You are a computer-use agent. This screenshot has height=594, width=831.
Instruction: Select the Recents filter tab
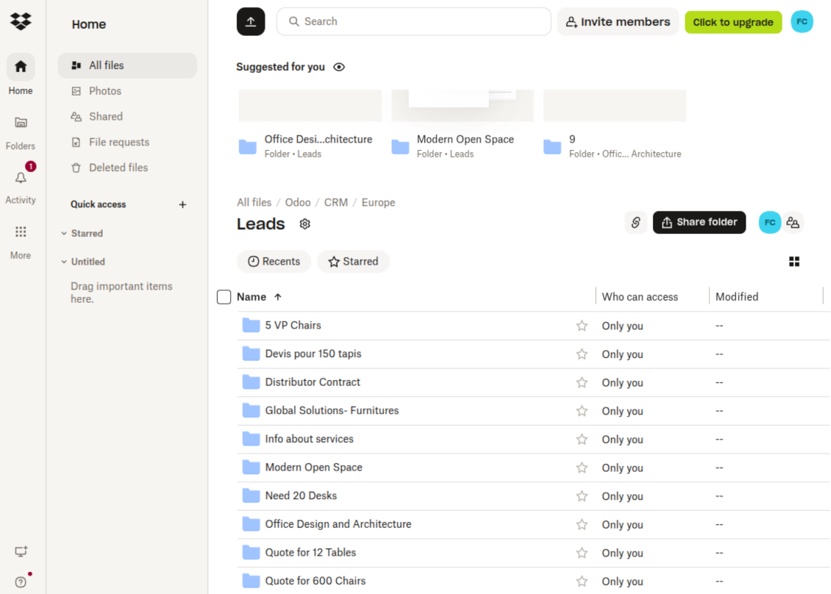point(274,262)
